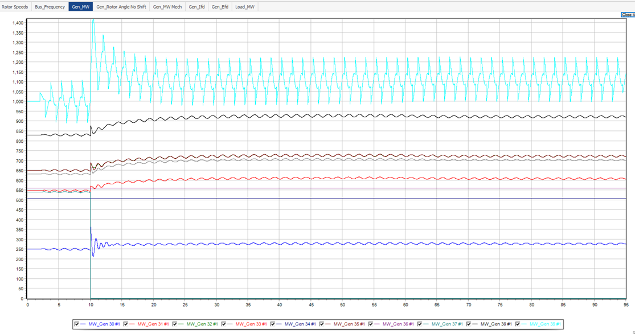635x334 pixels.
Task: Hide the MW_Gen 34 #1 series via checkbox
Action: tap(273, 324)
